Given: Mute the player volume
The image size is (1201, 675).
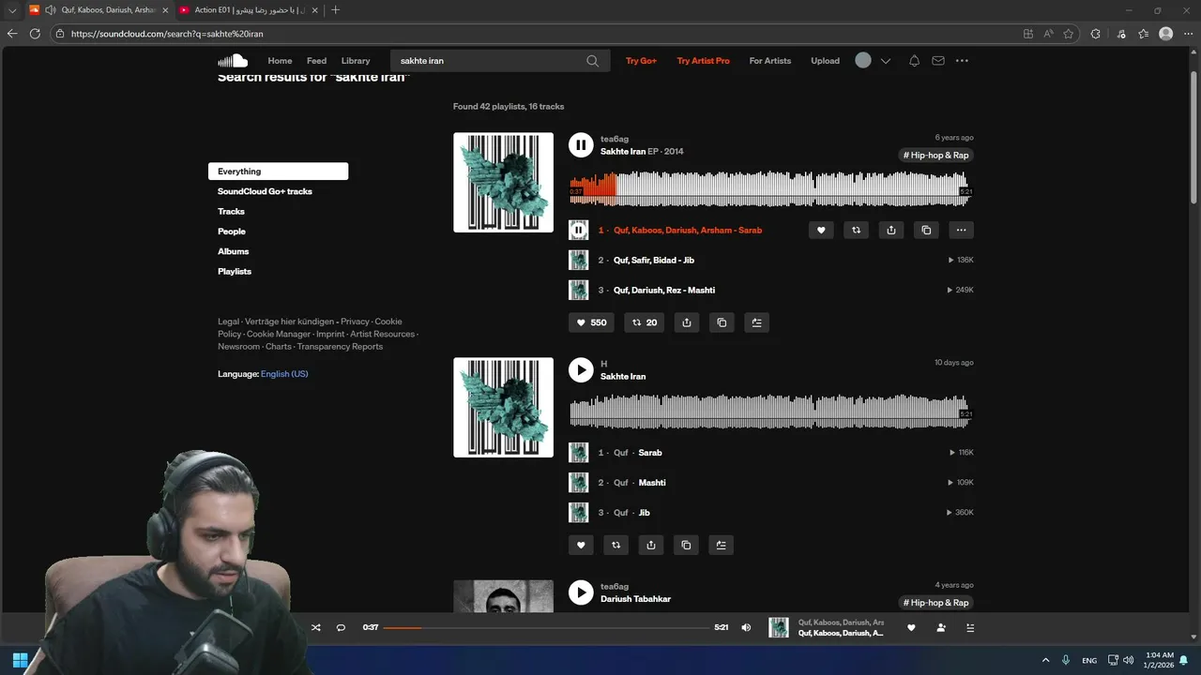Looking at the screenshot, I should 746,627.
